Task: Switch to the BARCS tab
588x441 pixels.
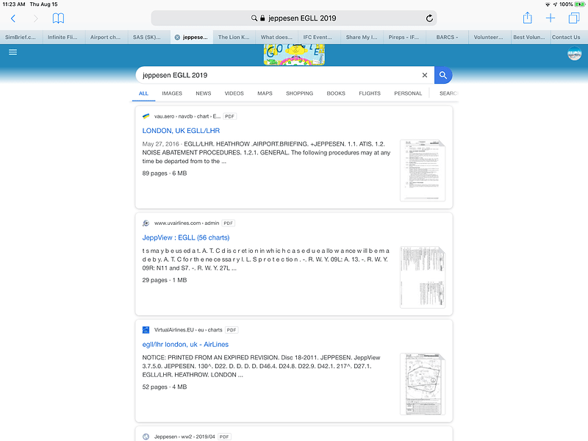Action: 447,37
